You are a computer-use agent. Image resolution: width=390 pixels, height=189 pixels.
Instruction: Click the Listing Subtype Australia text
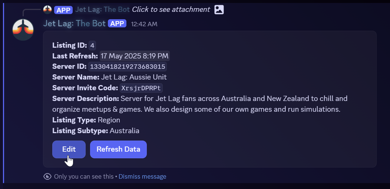coord(125,131)
